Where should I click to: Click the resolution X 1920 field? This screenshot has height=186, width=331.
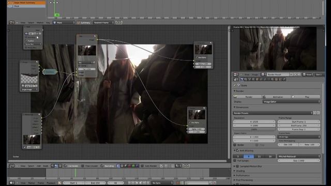[x=254, y=122]
